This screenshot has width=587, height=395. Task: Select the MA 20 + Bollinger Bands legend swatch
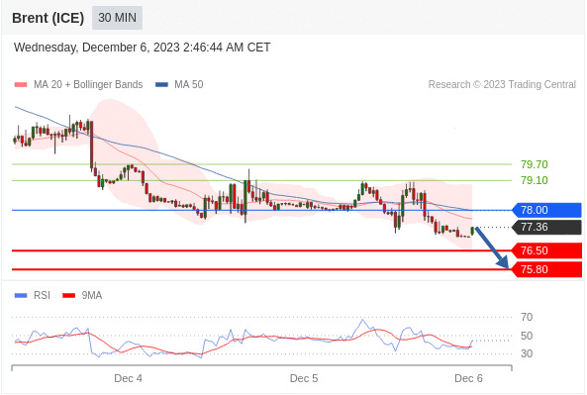point(21,84)
